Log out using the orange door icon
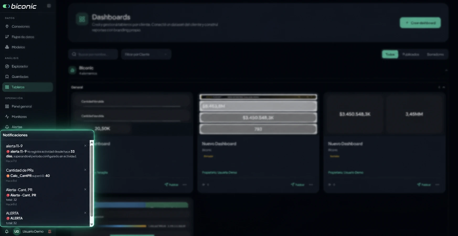 pyautogui.click(x=50, y=232)
